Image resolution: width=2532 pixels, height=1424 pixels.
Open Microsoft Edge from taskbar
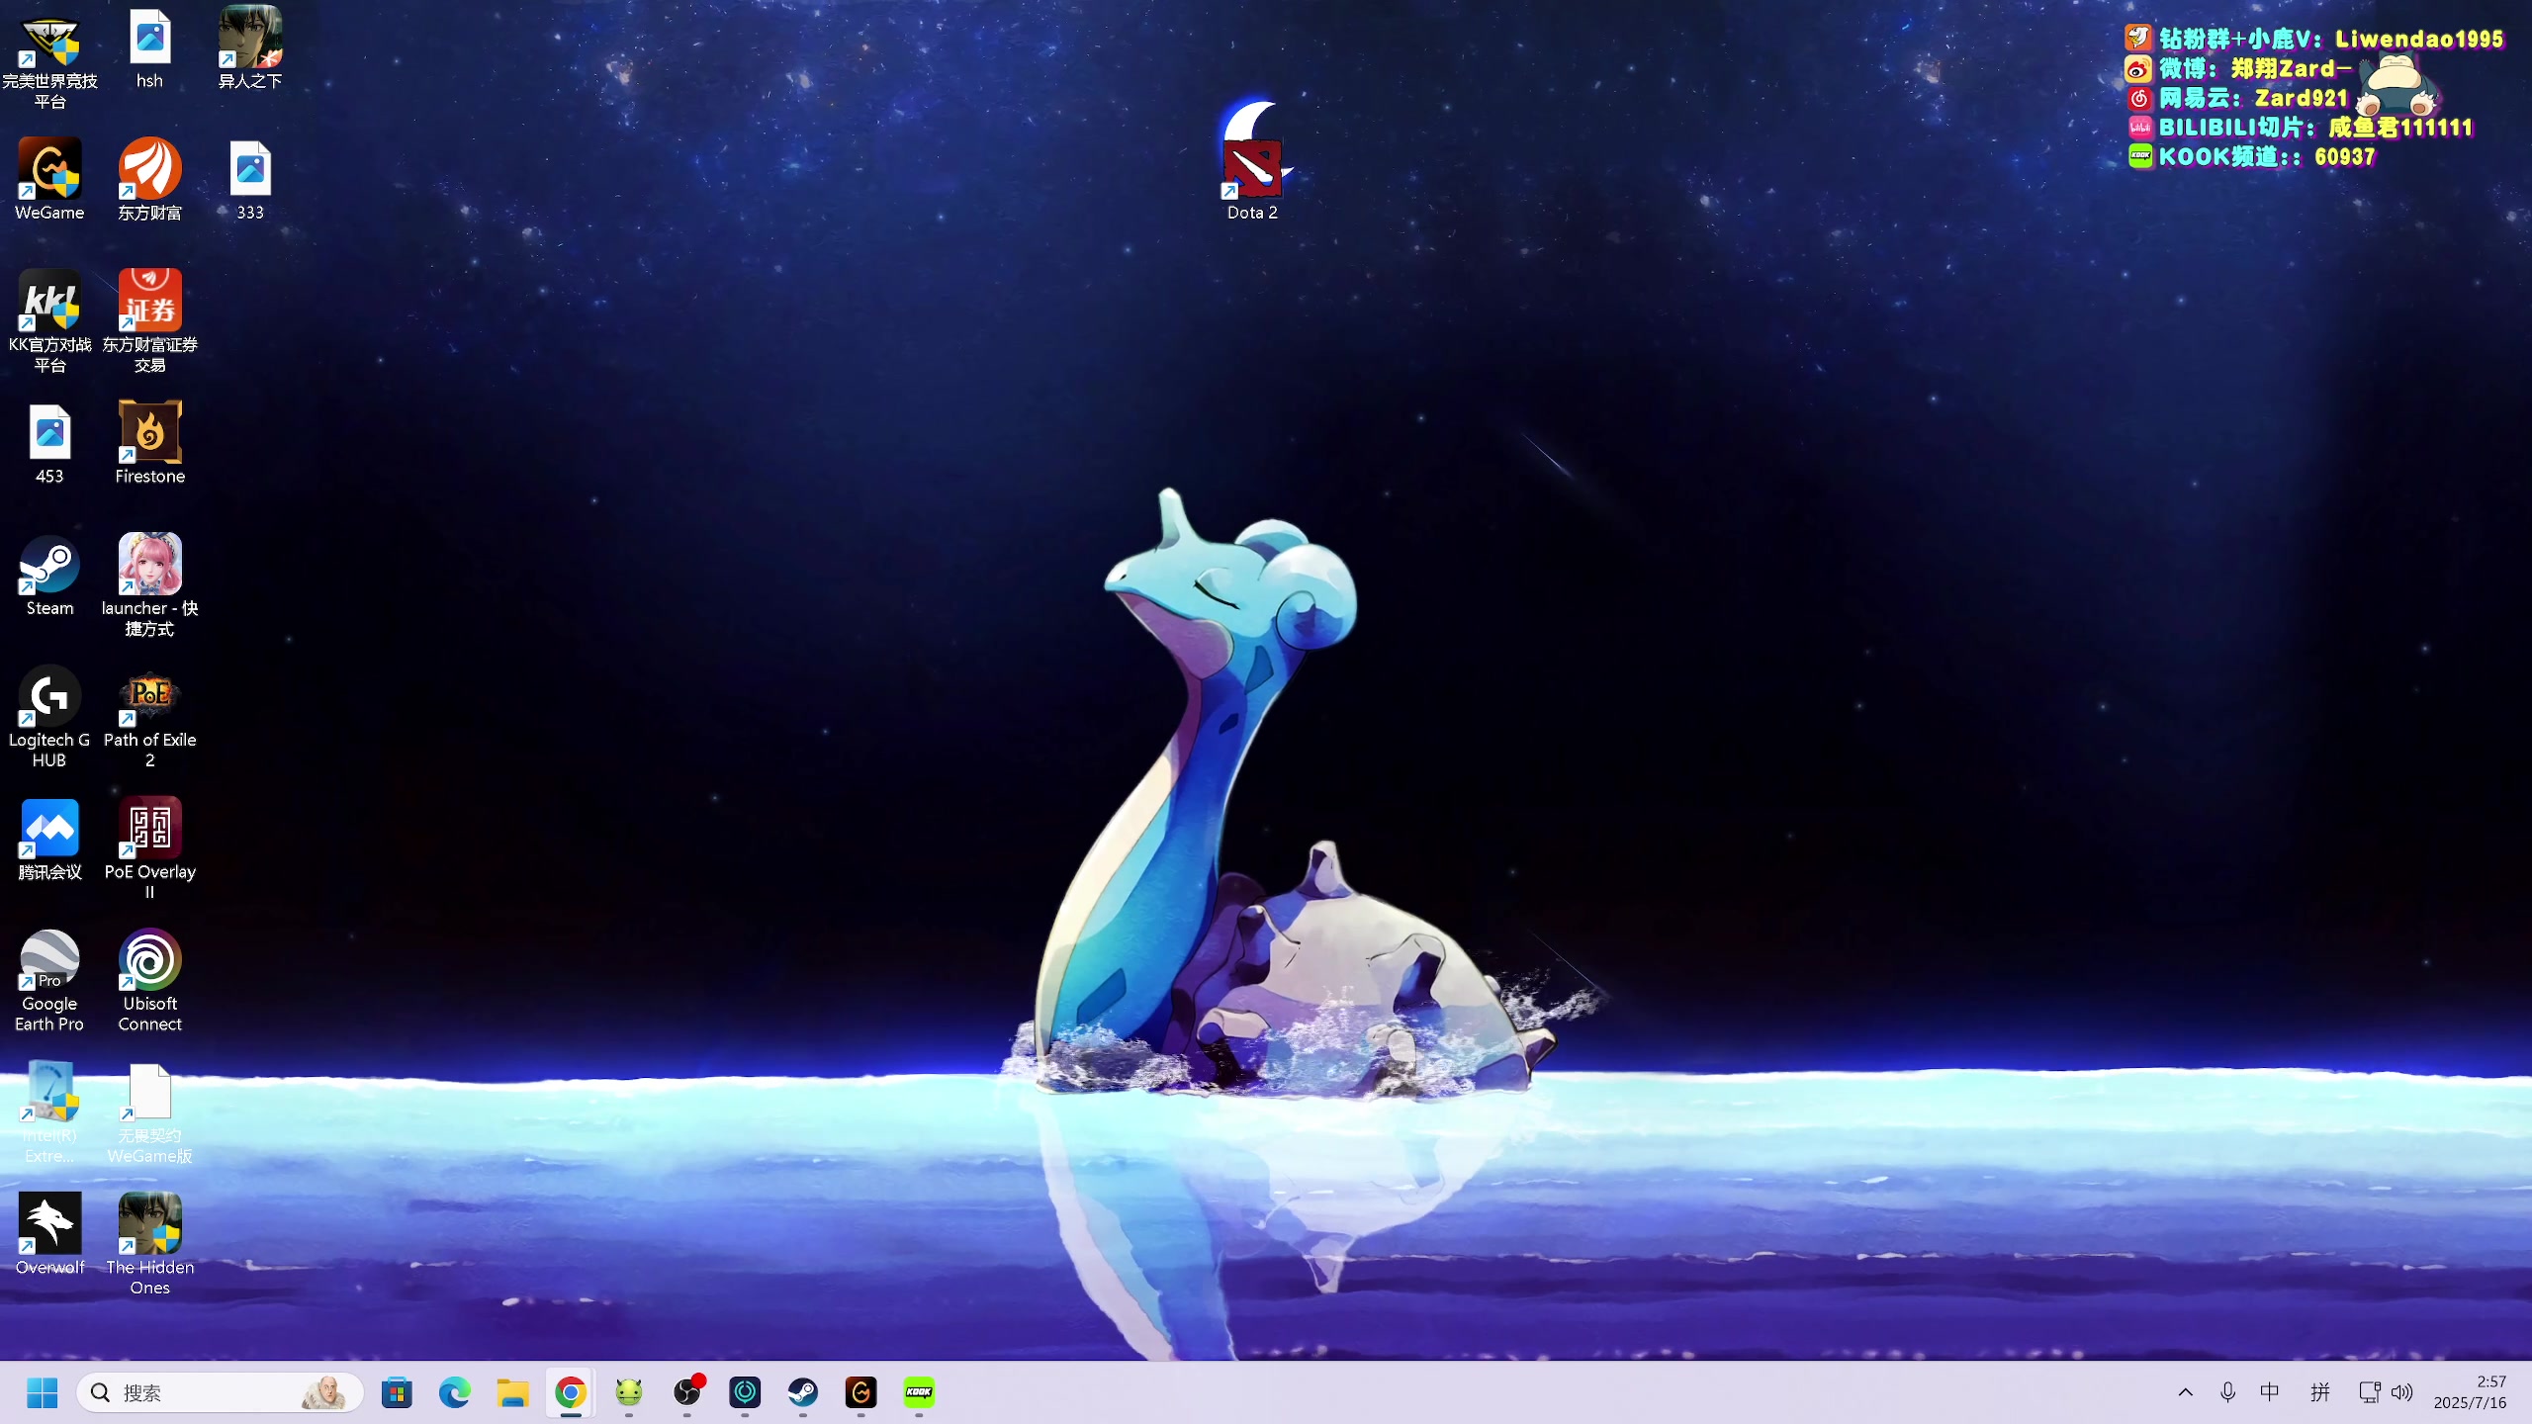(x=455, y=1393)
